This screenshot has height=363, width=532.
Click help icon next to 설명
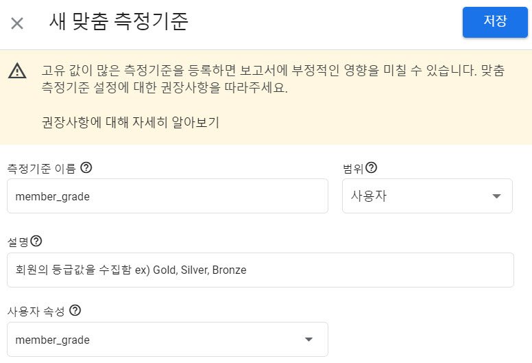click(36, 241)
